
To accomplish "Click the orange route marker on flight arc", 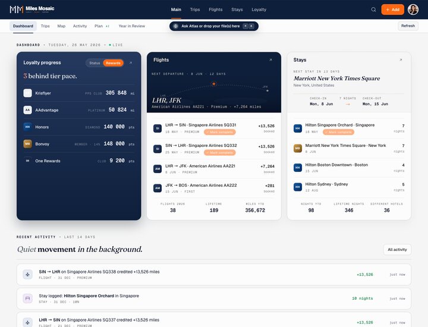I will 214,84.
